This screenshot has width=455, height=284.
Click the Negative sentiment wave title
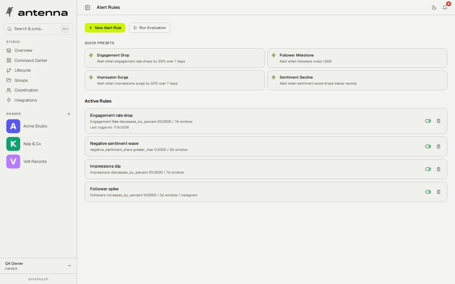click(x=114, y=144)
